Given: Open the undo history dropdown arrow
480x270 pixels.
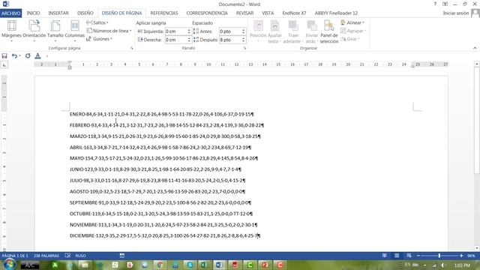Looking at the screenshot, I should pos(19,55).
